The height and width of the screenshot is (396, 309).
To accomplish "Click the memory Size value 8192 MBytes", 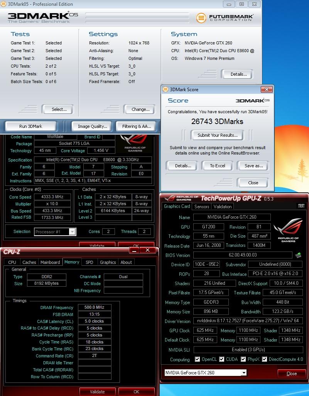I will pyautogui.click(x=47, y=283).
